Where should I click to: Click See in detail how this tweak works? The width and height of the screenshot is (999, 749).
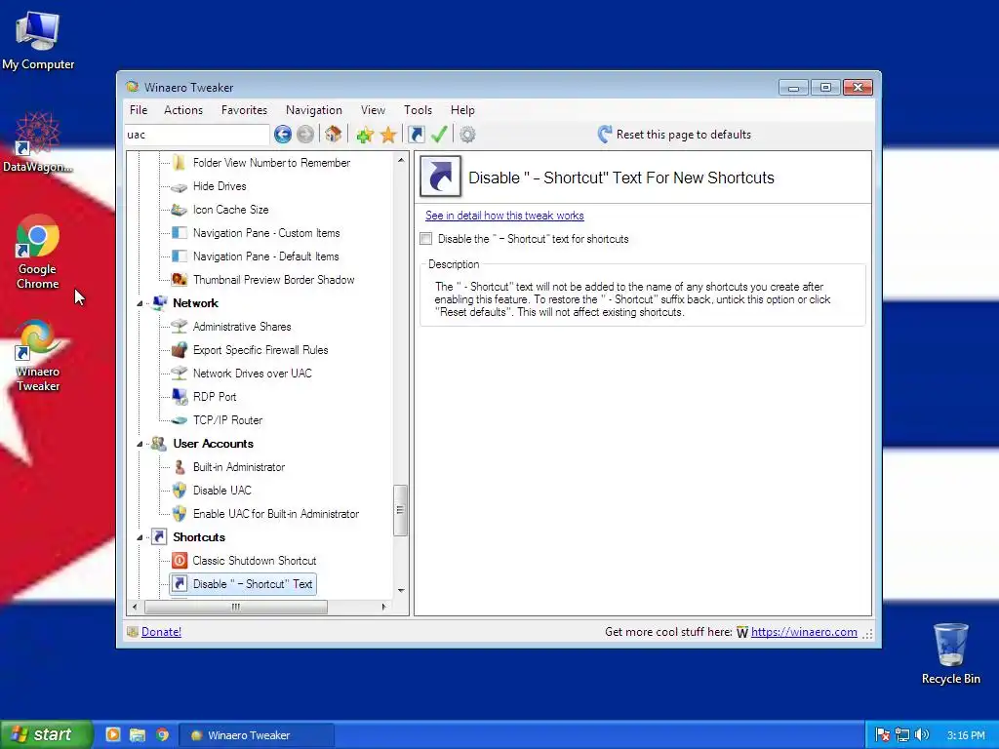[504, 216]
